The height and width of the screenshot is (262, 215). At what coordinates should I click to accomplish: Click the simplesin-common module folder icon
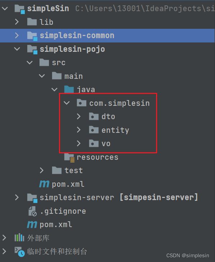coord(32,36)
